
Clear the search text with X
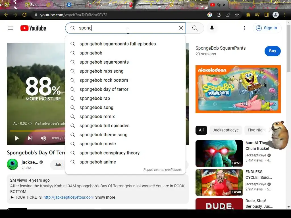tap(181, 28)
